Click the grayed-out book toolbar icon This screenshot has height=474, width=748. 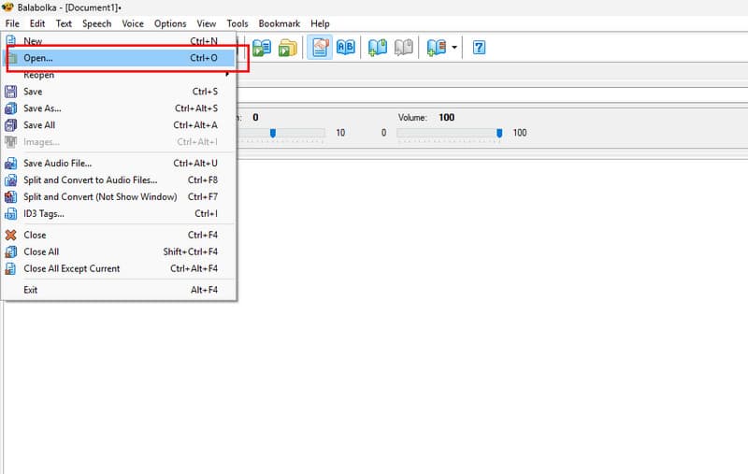tap(404, 47)
